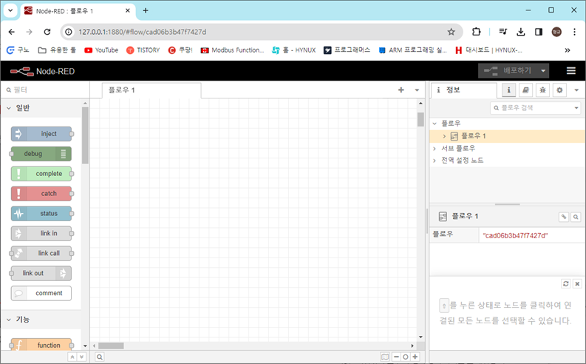Reset workspace zoom level
Viewport: 586px width, 364px height.
point(406,357)
